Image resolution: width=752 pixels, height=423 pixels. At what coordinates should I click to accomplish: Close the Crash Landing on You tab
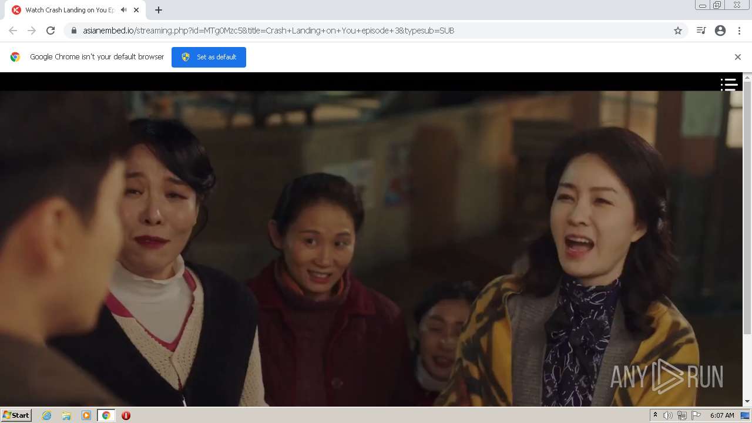(136, 10)
